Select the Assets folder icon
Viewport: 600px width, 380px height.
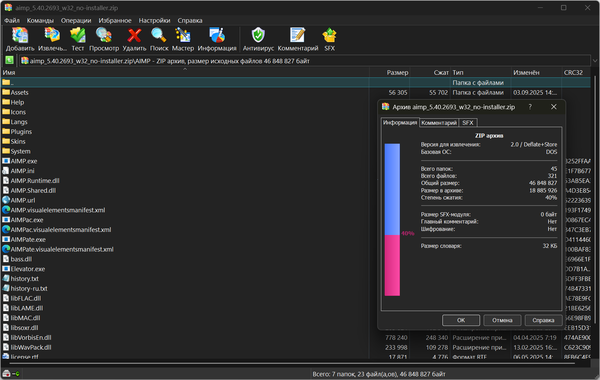click(x=6, y=92)
